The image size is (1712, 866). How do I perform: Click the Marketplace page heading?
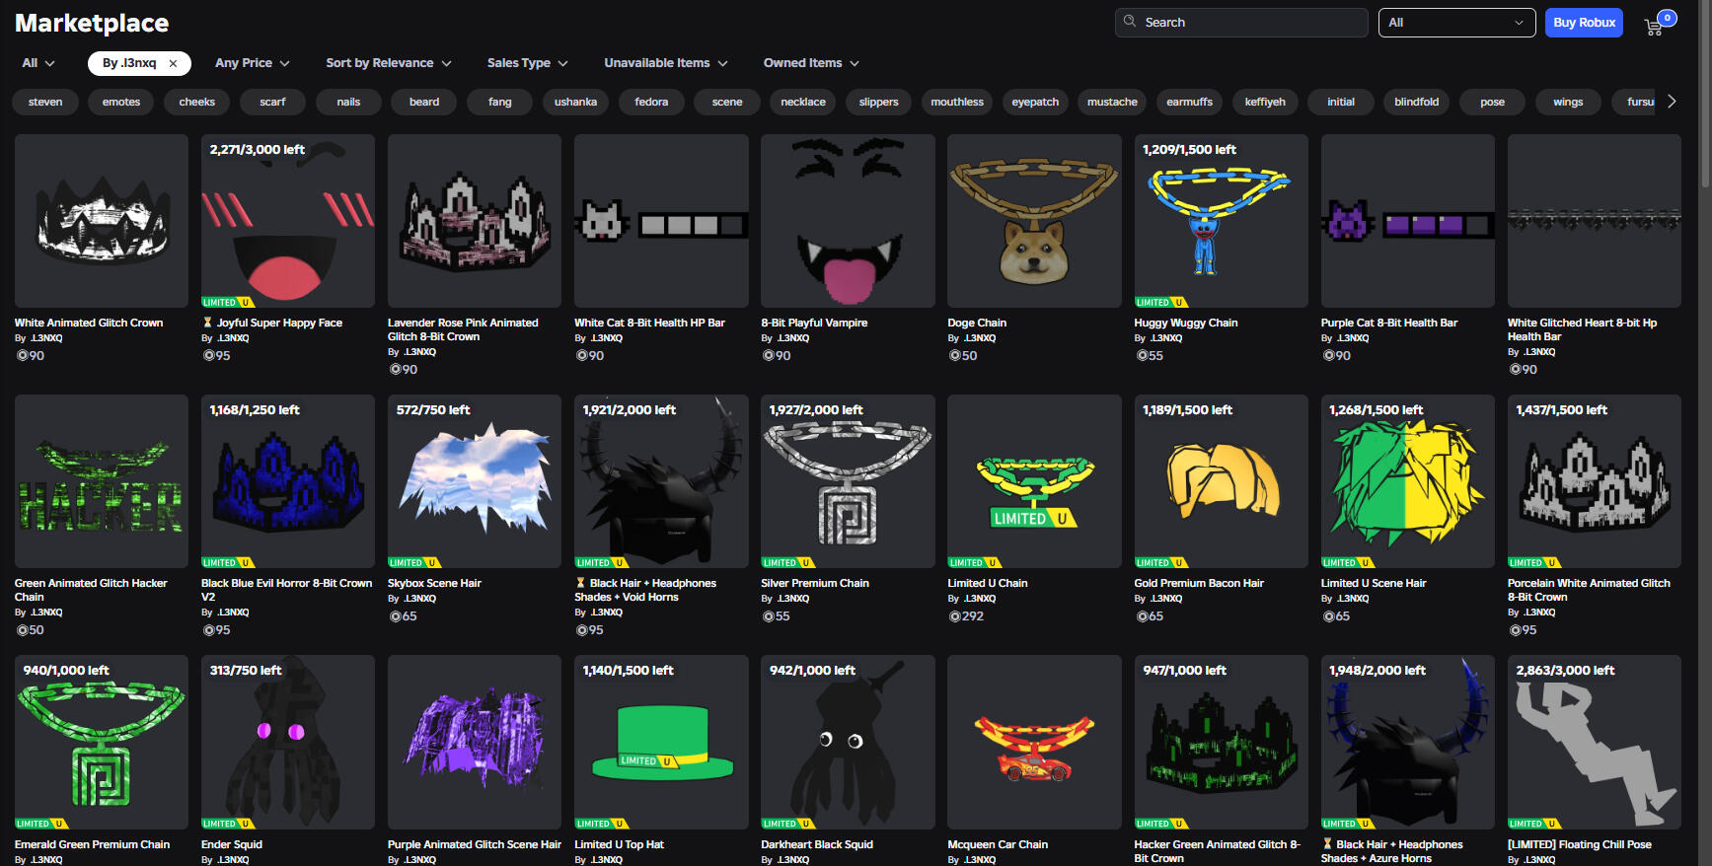[x=92, y=23]
